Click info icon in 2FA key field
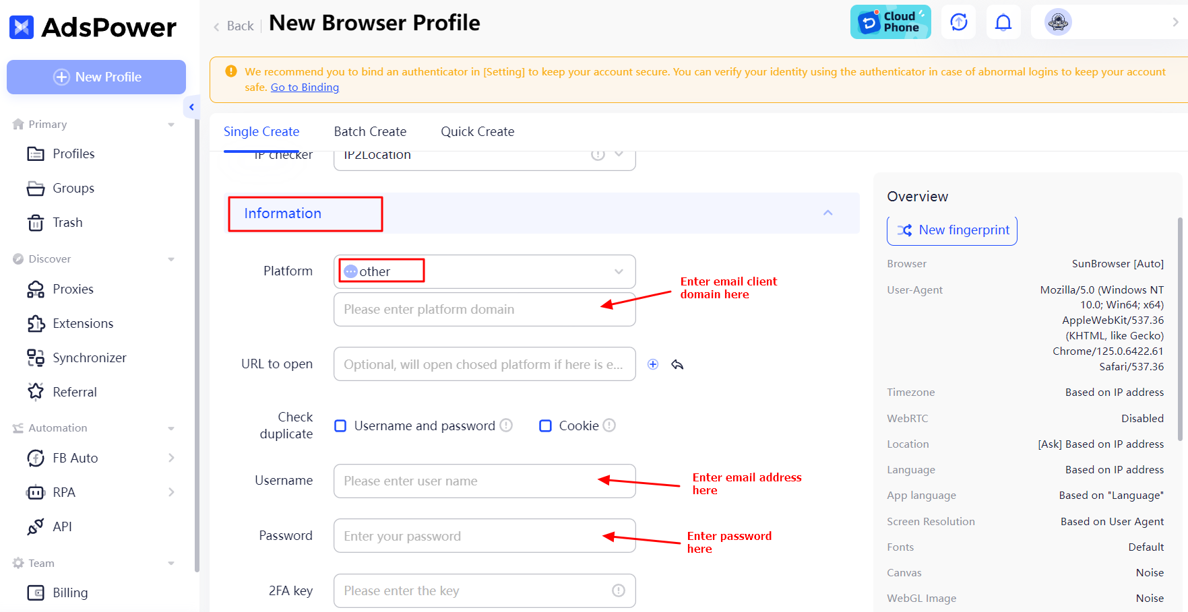Screen dimensions: 1188x612 pyautogui.click(x=619, y=590)
